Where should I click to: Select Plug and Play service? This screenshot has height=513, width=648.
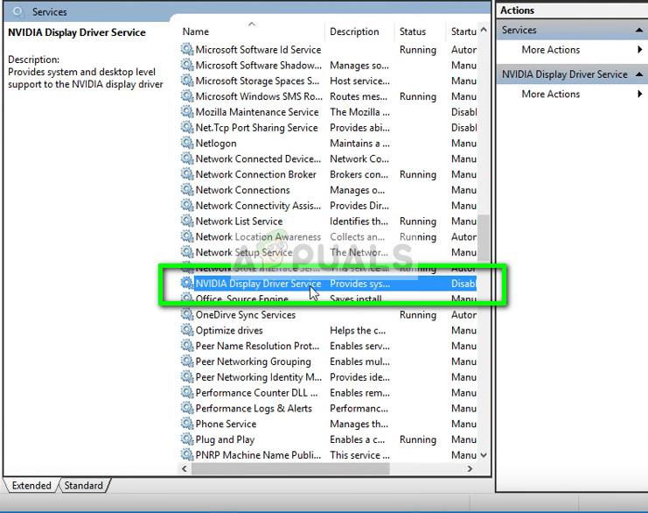tap(329, 439)
